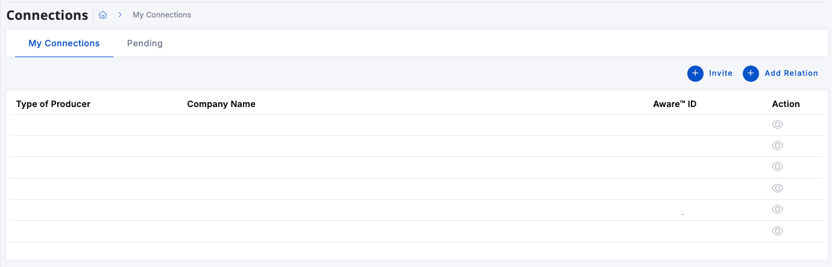Image resolution: width=832 pixels, height=267 pixels.
Task: Click the Invite button label
Action: 720,73
